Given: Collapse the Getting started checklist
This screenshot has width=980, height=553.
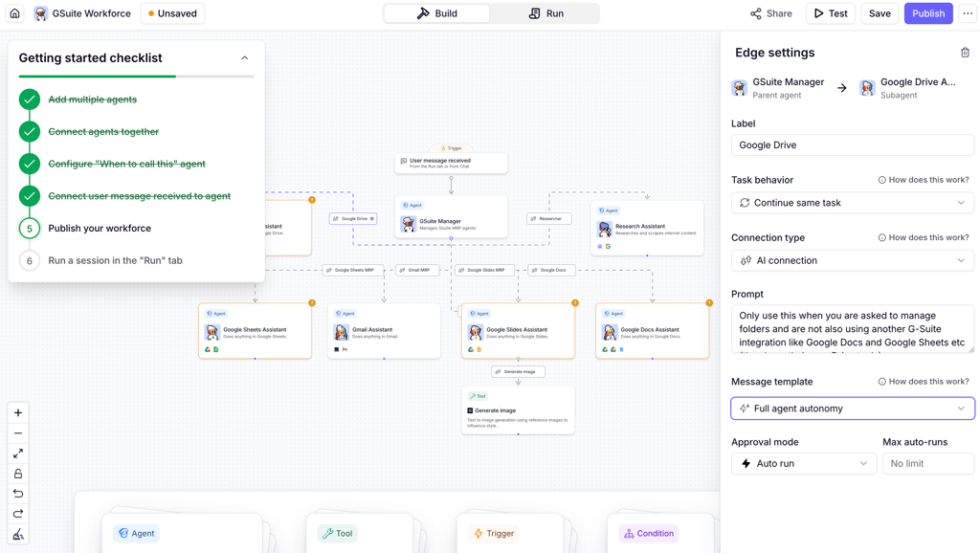Looking at the screenshot, I should [244, 58].
